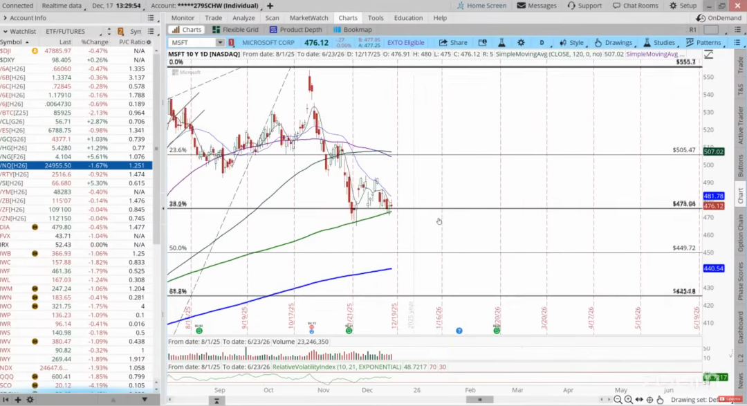Open Account Info gadget actions menu
The width and height of the screenshot is (747, 406).
pyautogui.click(x=151, y=17)
